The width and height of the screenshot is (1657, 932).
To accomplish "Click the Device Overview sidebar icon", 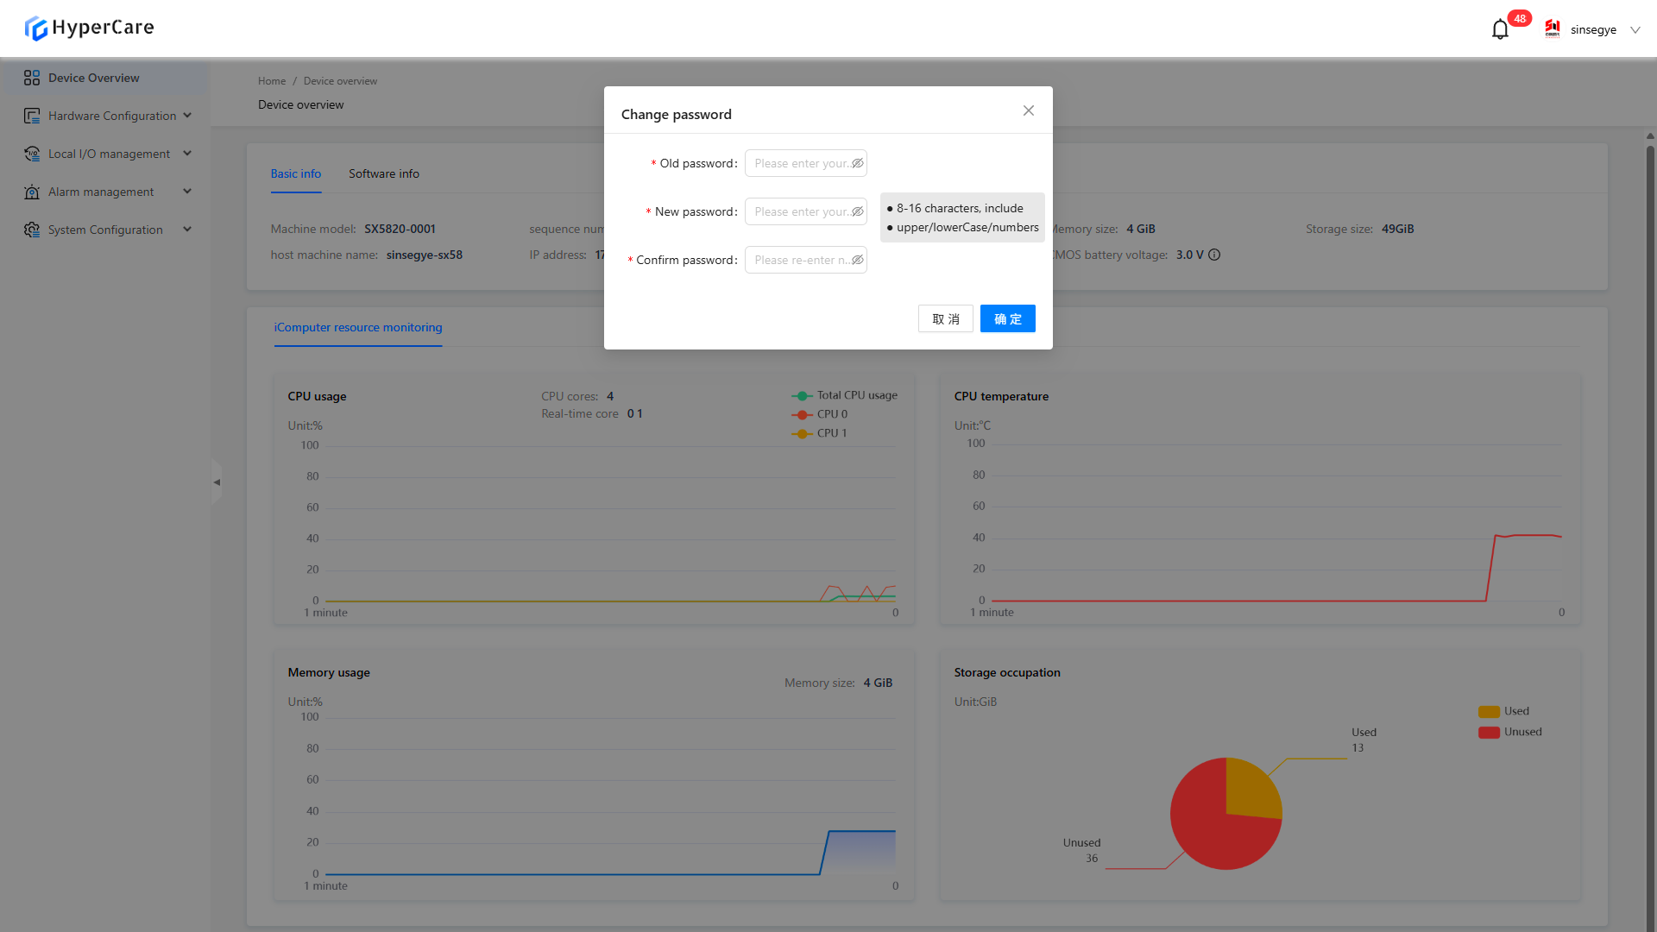I will coord(32,78).
